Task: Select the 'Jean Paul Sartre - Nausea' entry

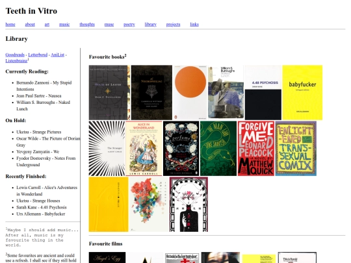Action: tap(39, 95)
